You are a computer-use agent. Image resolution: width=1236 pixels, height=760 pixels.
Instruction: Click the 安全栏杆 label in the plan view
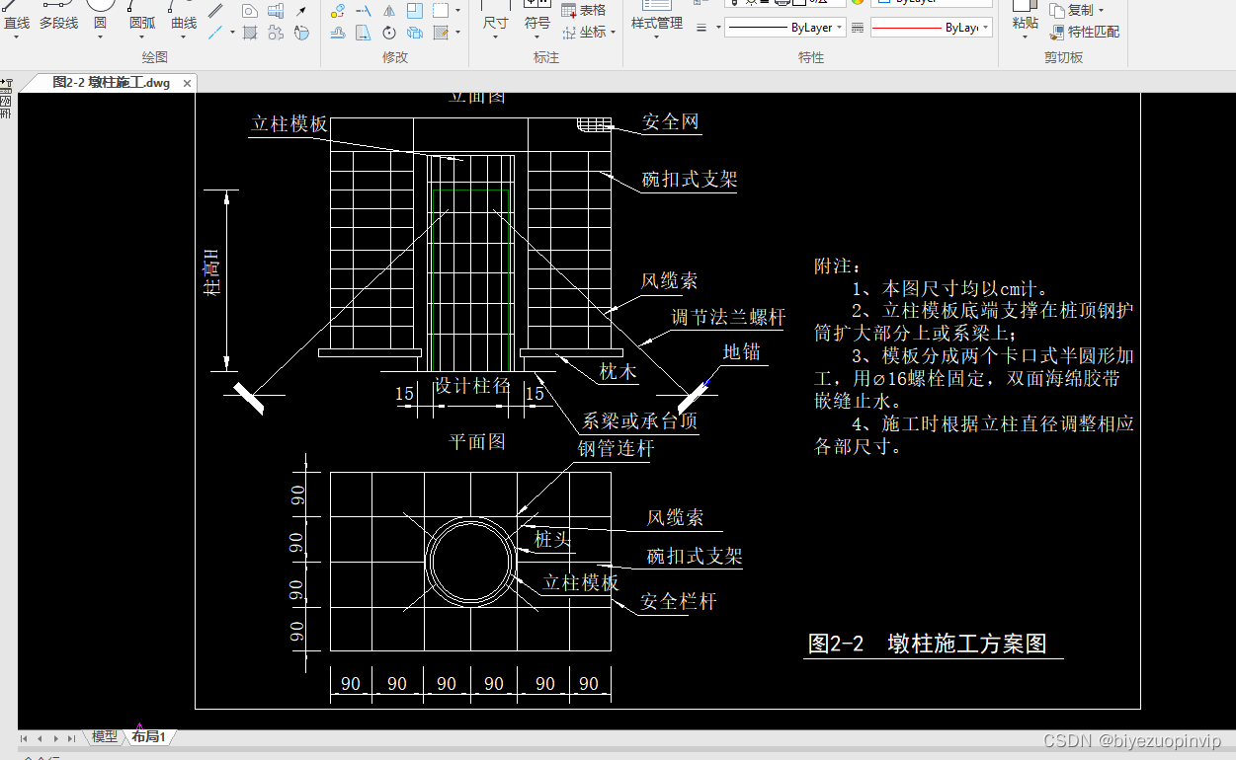[x=678, y=601]
